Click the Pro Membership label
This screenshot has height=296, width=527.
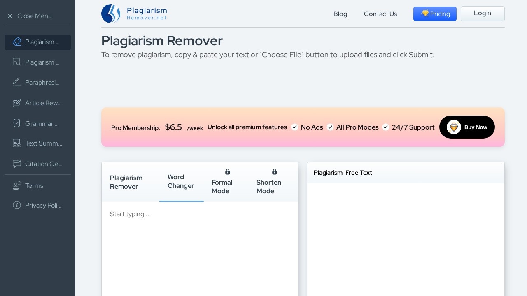pyautogui.click(x=135, y=128)
